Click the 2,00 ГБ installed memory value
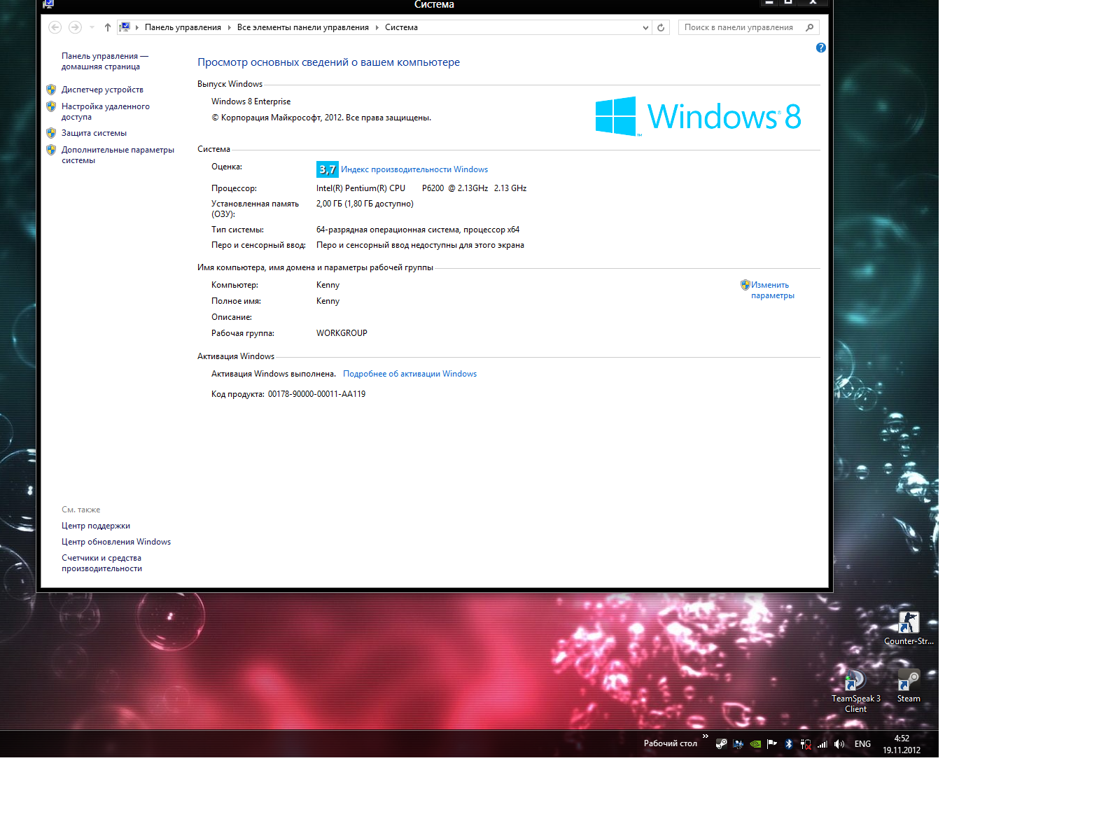 point(365,204)
